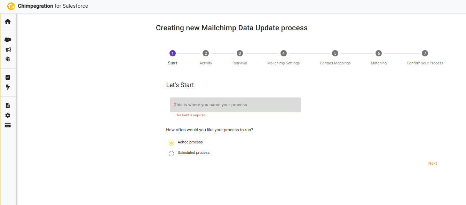This screenshot has width=466, height=205.
Task: Click the credit card billing icon
Action: (8, 125)
